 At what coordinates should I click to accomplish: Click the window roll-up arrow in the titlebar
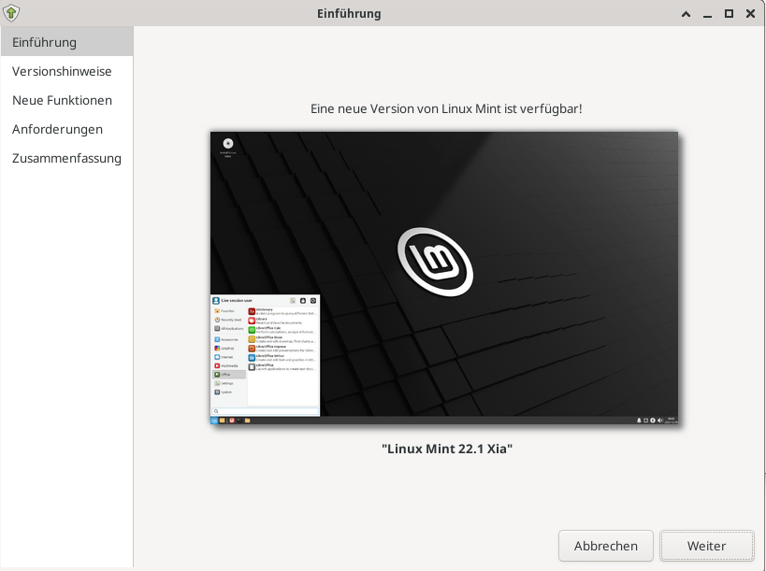(x=685, y=13)
